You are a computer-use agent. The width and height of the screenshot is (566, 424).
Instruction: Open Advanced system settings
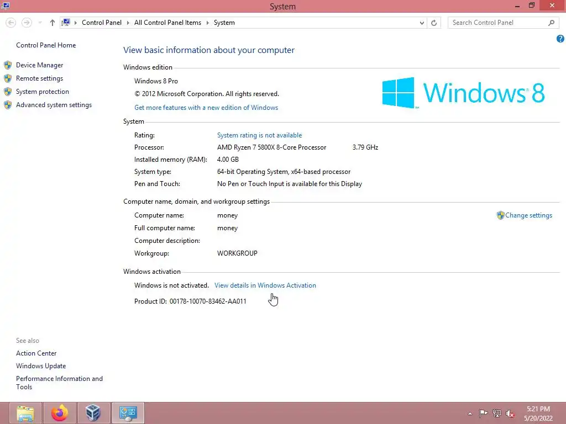point(54,105)
